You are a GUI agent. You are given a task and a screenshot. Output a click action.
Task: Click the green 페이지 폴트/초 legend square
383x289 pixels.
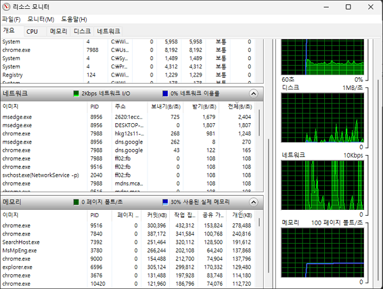click(x=76, y=202)
